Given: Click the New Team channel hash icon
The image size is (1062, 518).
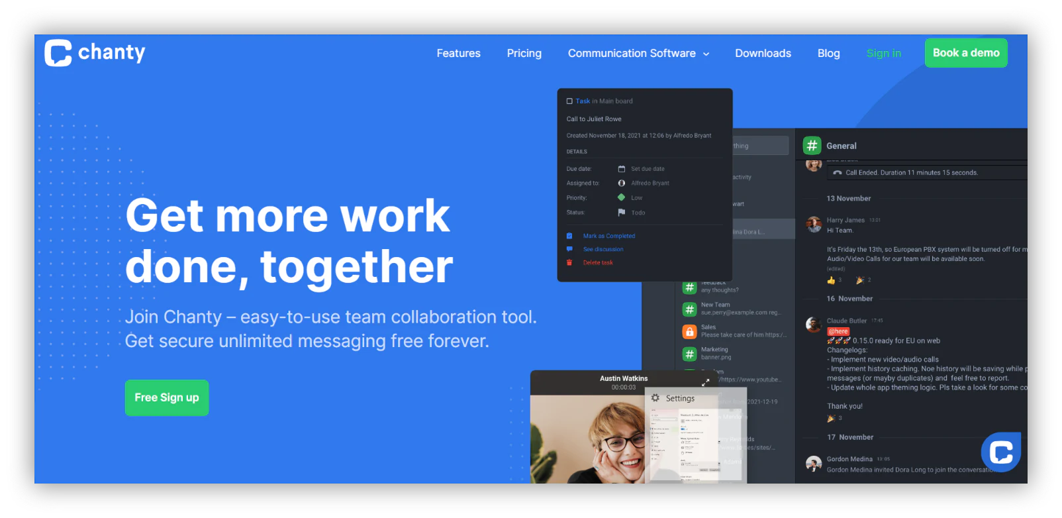Looking at the screenshot, I should [x=689, y=309].
